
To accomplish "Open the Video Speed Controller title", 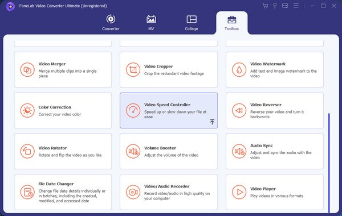I will tap(167, 105).
